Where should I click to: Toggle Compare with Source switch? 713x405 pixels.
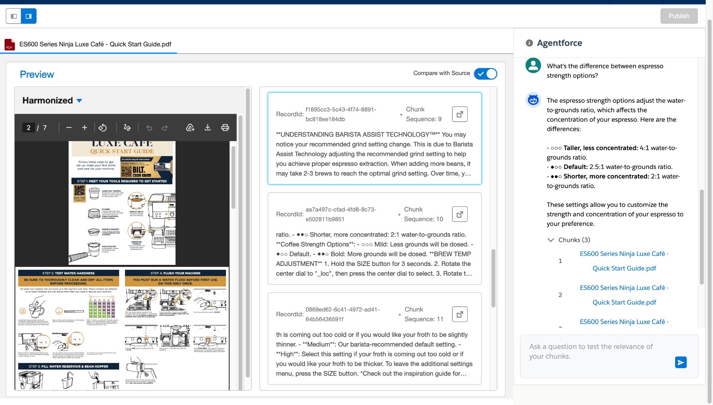pyautogui.click(x=485, y=74)
